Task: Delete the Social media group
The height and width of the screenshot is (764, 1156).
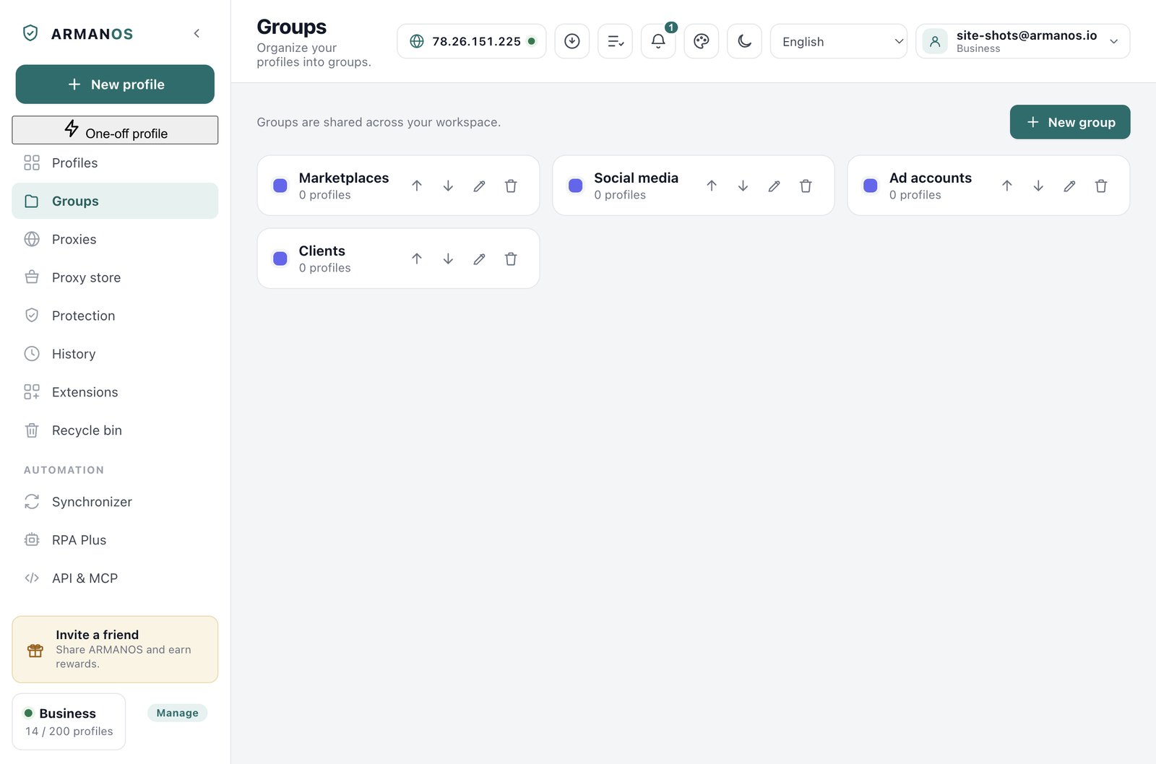Action: (806, 186)
